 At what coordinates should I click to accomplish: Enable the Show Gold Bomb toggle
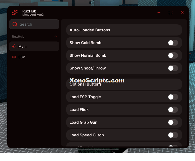173,43
